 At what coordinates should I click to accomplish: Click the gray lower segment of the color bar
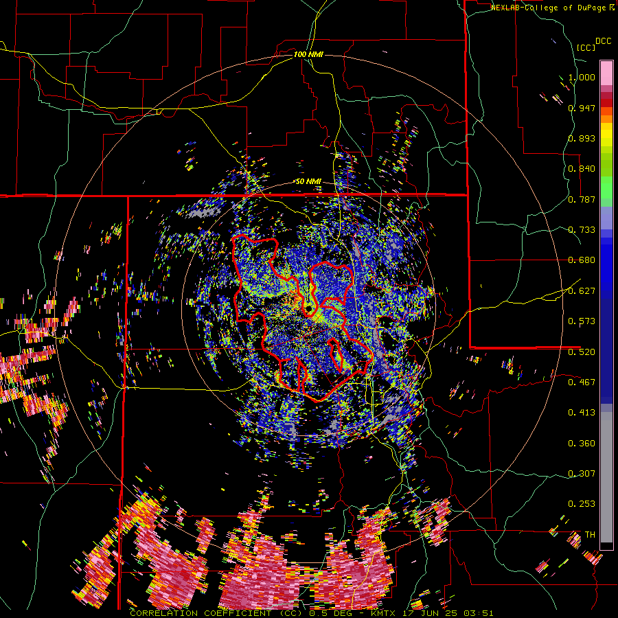point(606,477)
